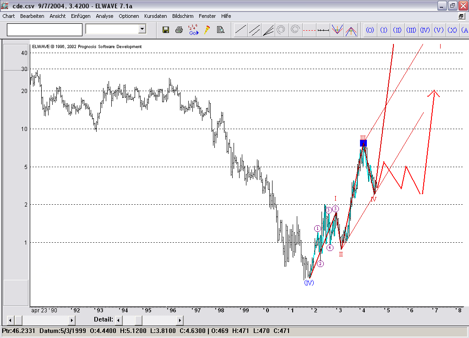This screenshot has height=338, width=469.
Task: Click the Detail slider thumb
Action: point(138,320)
